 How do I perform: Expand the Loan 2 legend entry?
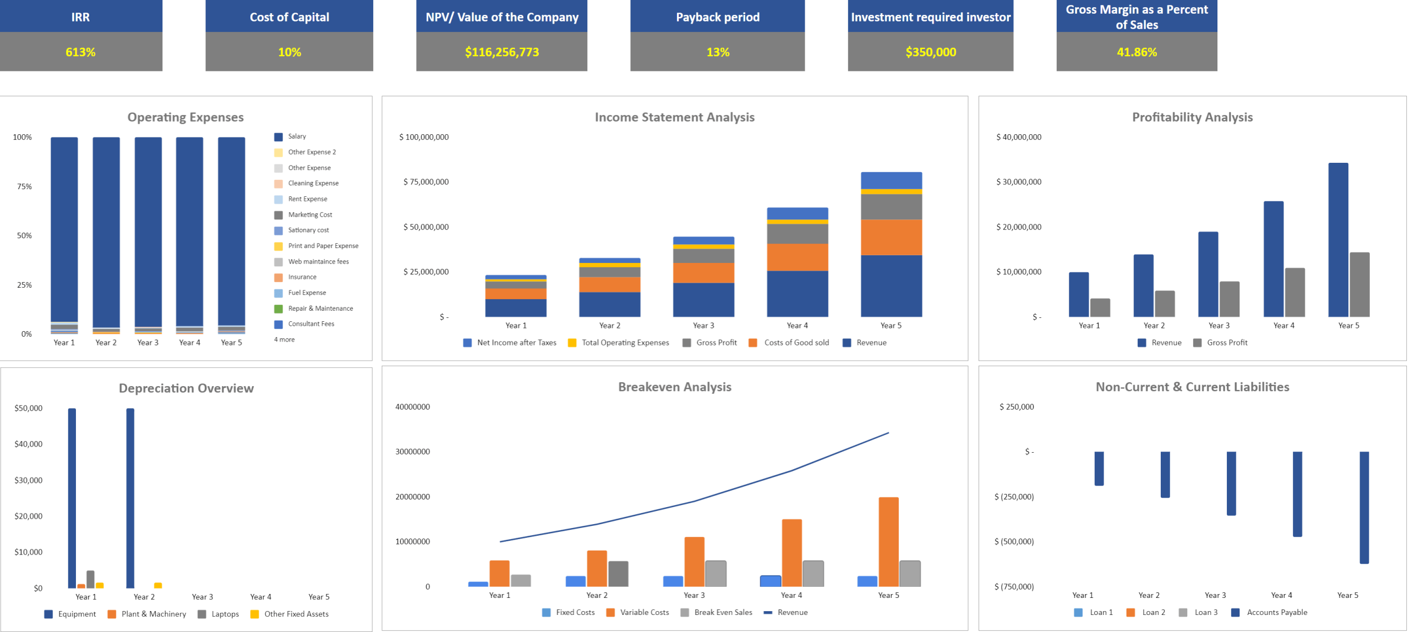pyautogui.click(x=1130, y=612)
